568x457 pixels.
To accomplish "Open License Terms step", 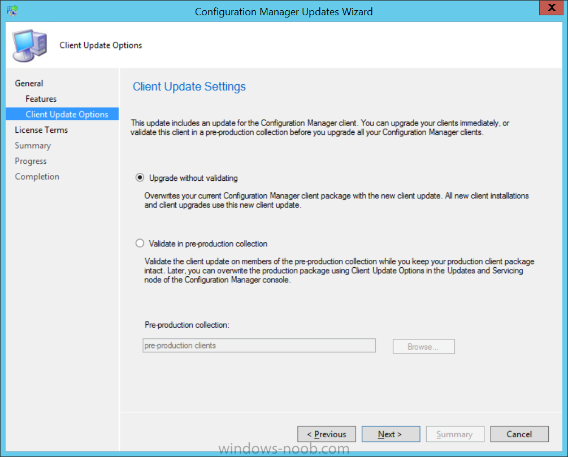I will click(x=41, y=130).
